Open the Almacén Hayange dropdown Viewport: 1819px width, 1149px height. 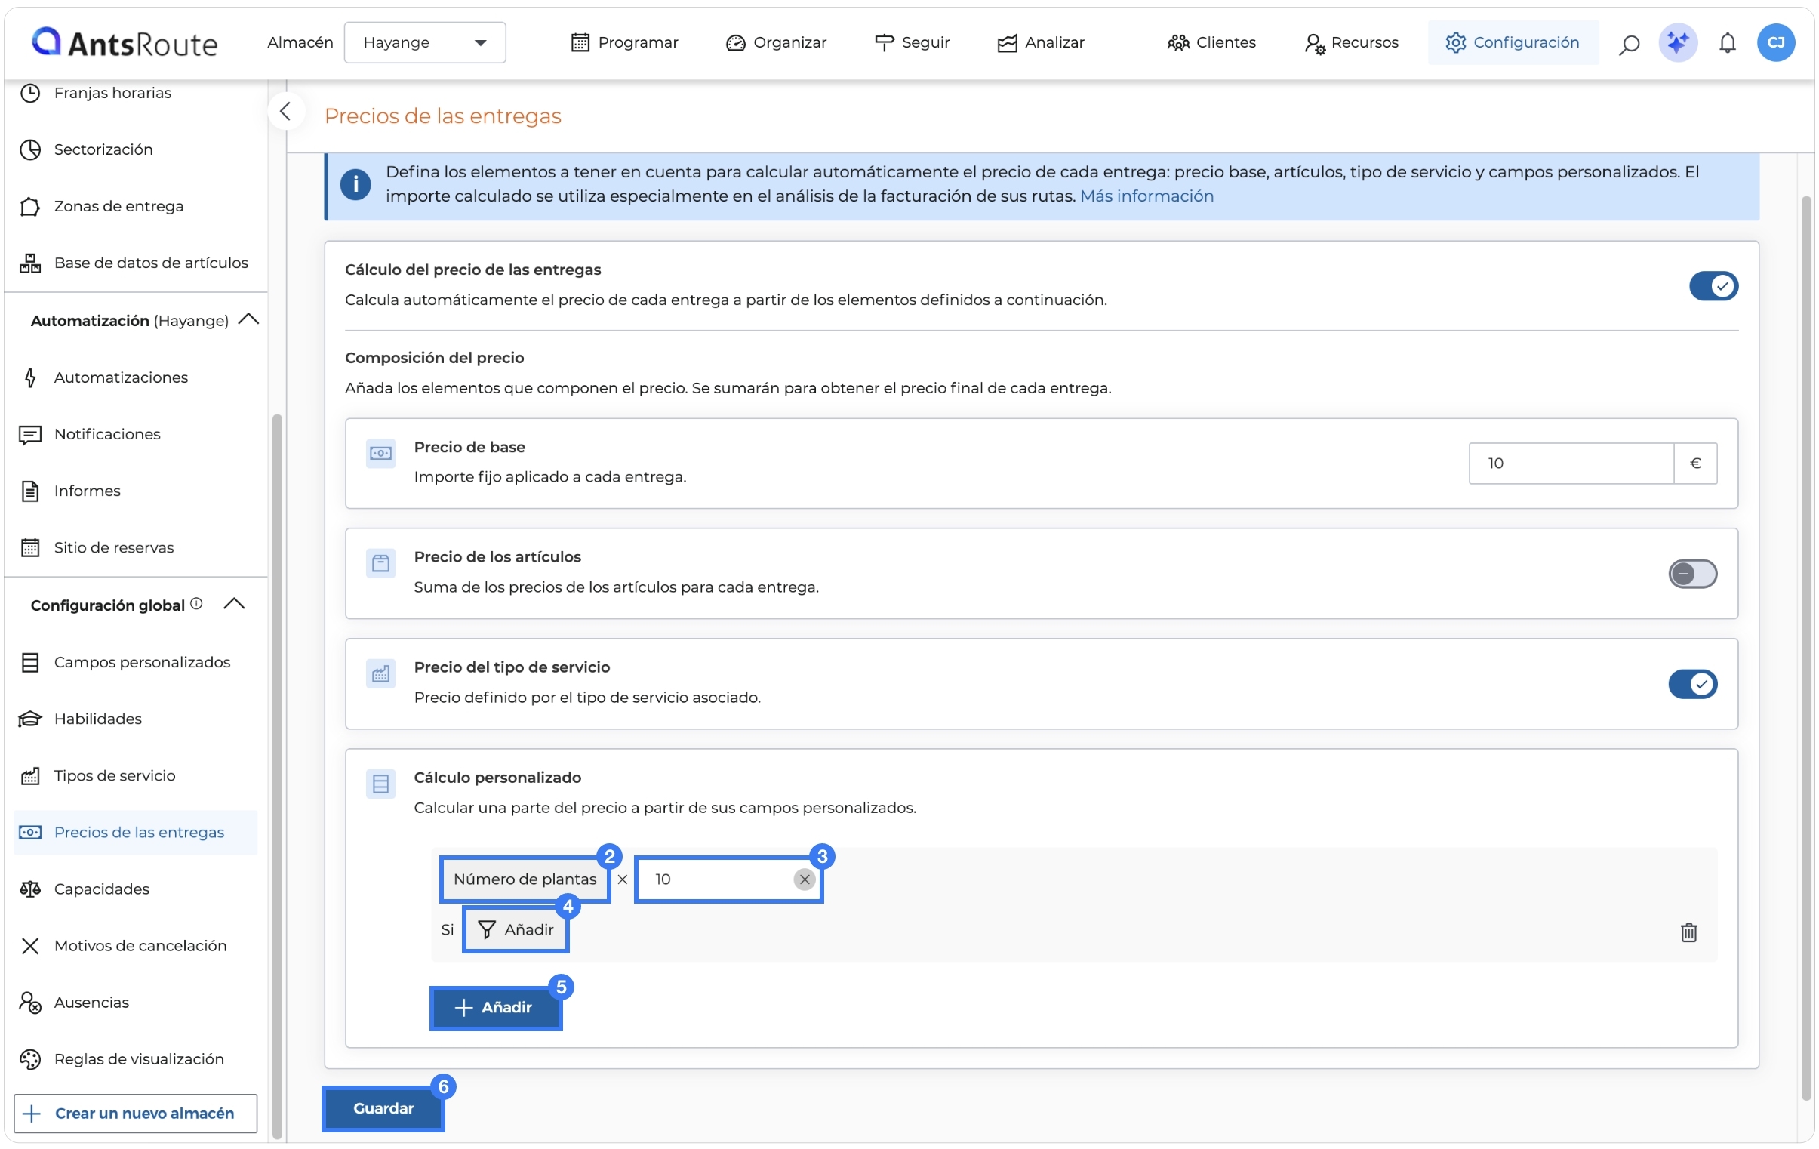pos(424,42)
